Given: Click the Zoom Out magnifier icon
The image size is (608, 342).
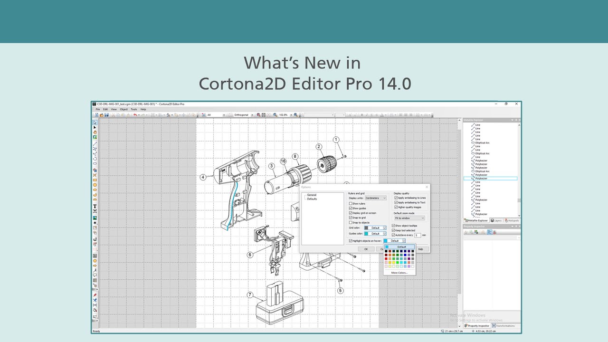Looking at the screenshot, I should point(275,115).
